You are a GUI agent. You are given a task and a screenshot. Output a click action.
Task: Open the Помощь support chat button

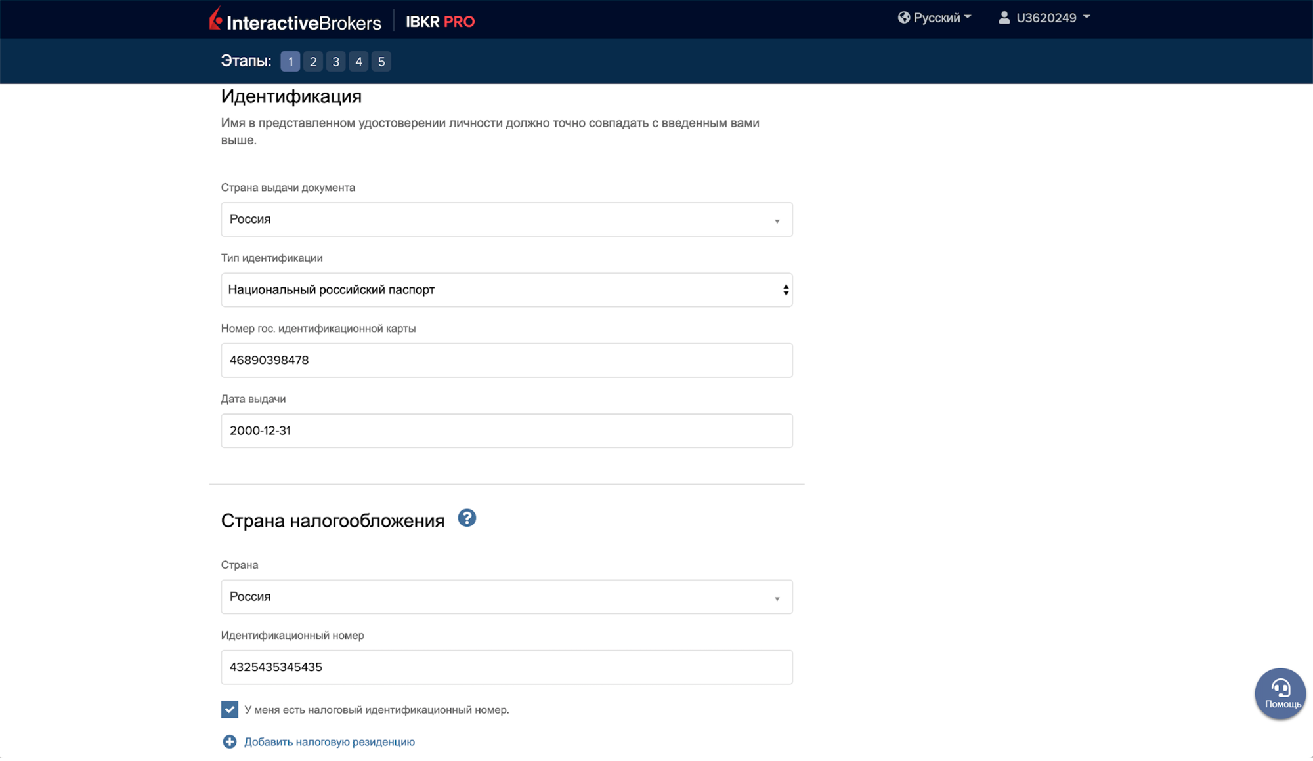(1280, 693)
